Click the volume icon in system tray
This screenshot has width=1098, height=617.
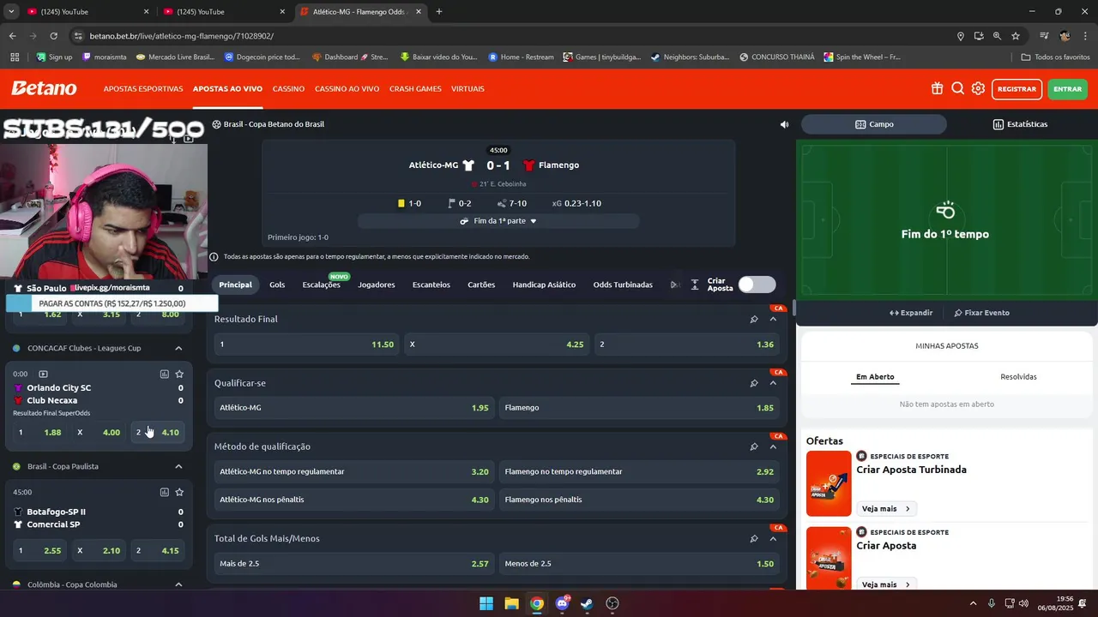(x=1023, y=603)
